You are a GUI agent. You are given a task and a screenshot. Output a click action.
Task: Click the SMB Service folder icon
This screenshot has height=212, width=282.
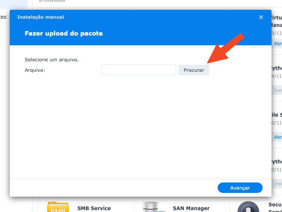[x=58, y=207]
